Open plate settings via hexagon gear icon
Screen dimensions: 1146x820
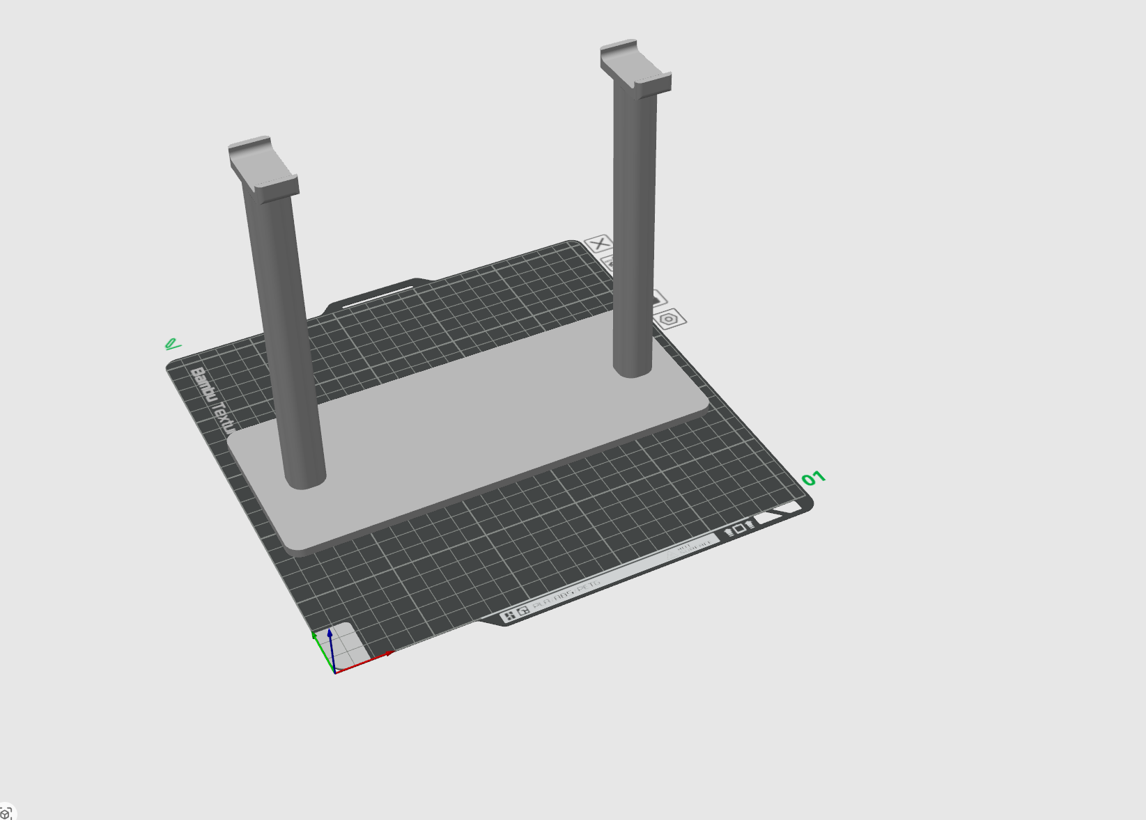pyautogui.click(x=670, y=319)
